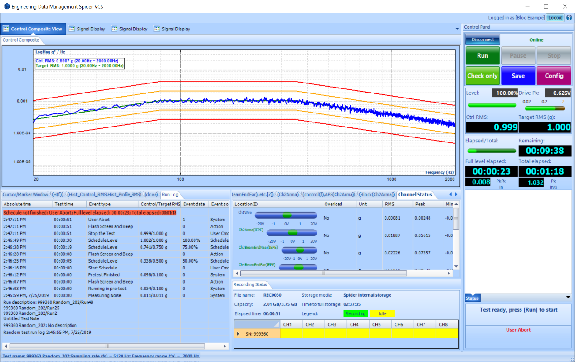The width and height of the screenshot is (575, 362).
Task: Select the Pretest Finished log row
Action: [x=115, y=274]
